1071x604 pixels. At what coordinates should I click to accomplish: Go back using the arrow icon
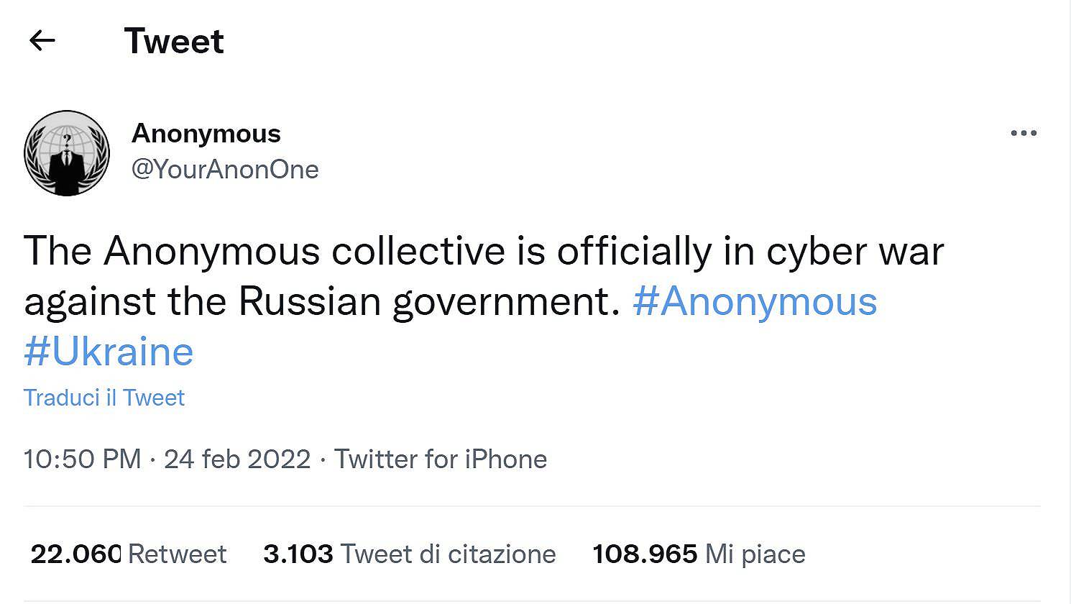[42, 40]
